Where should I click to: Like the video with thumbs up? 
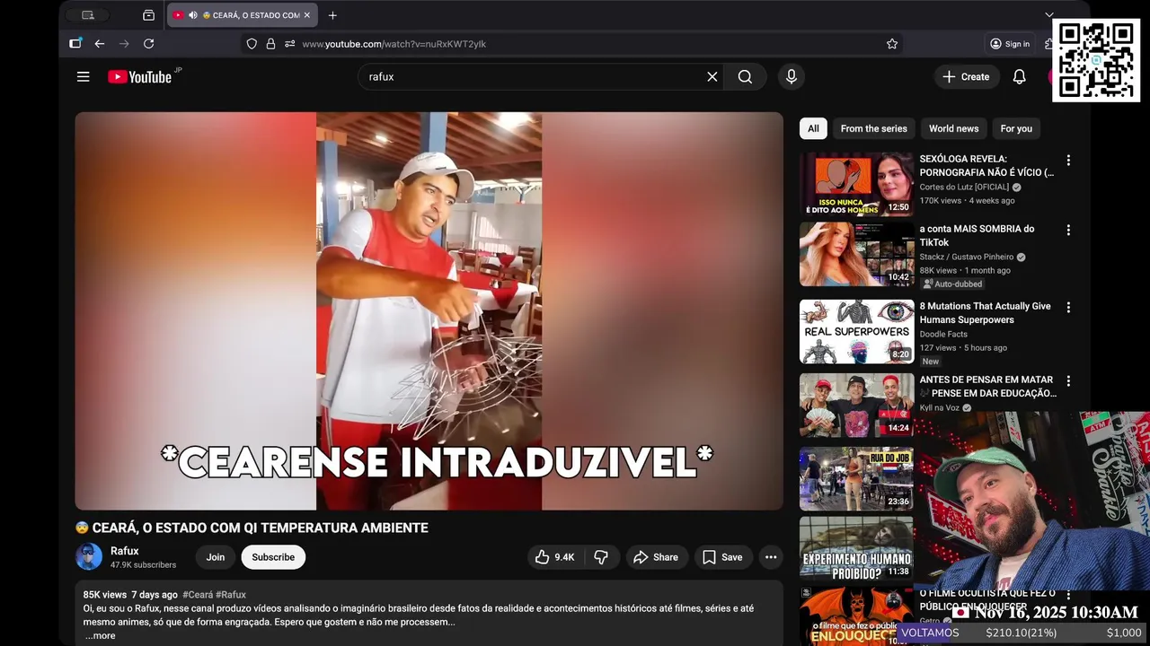pyautogui.click(x=554, y=557)
